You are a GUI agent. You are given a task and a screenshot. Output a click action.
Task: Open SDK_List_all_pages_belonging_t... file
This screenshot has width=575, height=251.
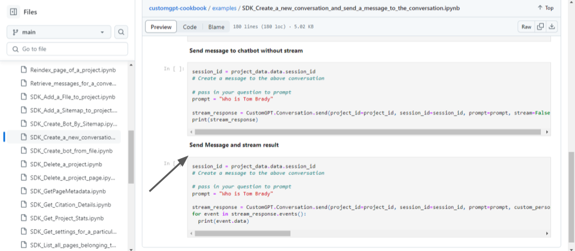pyautogui.click(x=73, y=245)
